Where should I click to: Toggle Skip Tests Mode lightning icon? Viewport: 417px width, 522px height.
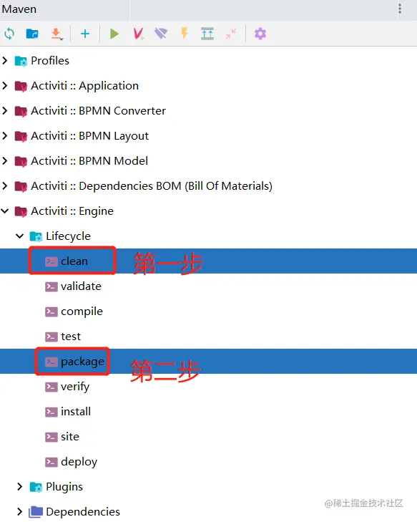coord(185,33)
